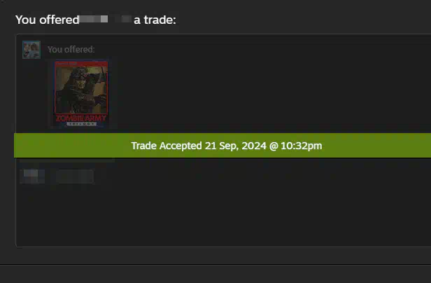Select the red "ZOMBIE ARMY" title on card
This screenshot has width=431, height=283.
click(x=81, y=118)
